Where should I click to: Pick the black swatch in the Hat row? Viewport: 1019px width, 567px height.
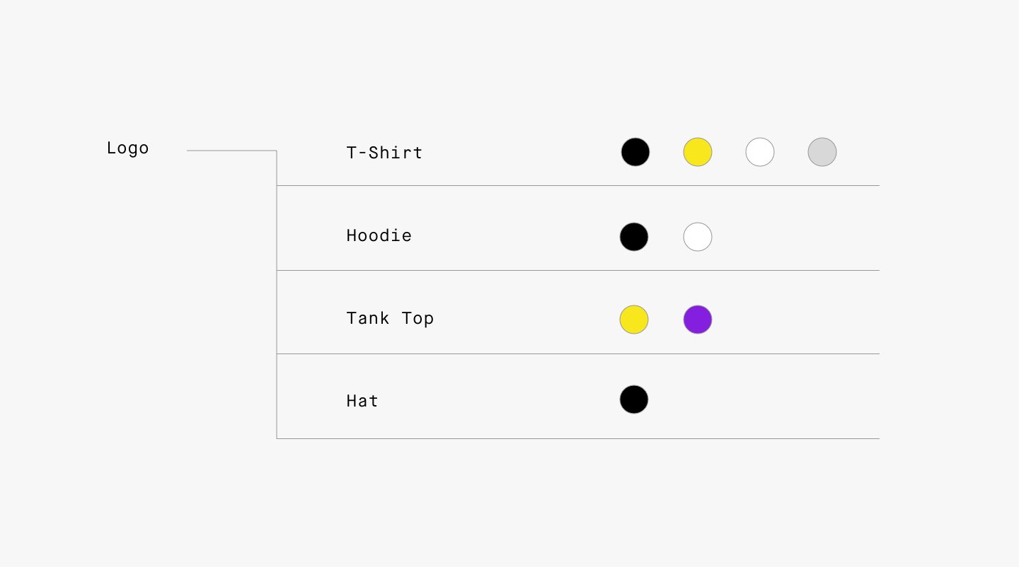point(634,399)
